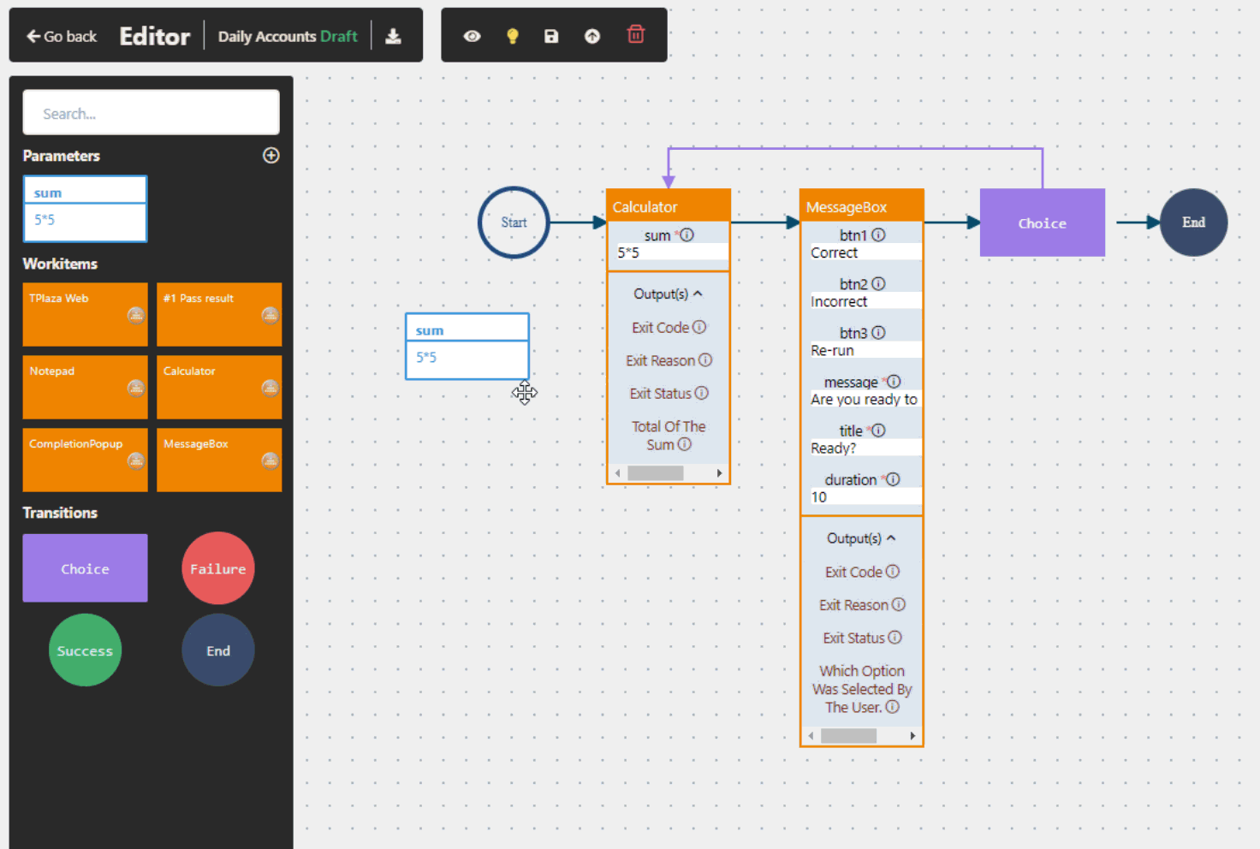Click the eye preview icon in toolbar
Screen dimensions: 1260x849
472,36
